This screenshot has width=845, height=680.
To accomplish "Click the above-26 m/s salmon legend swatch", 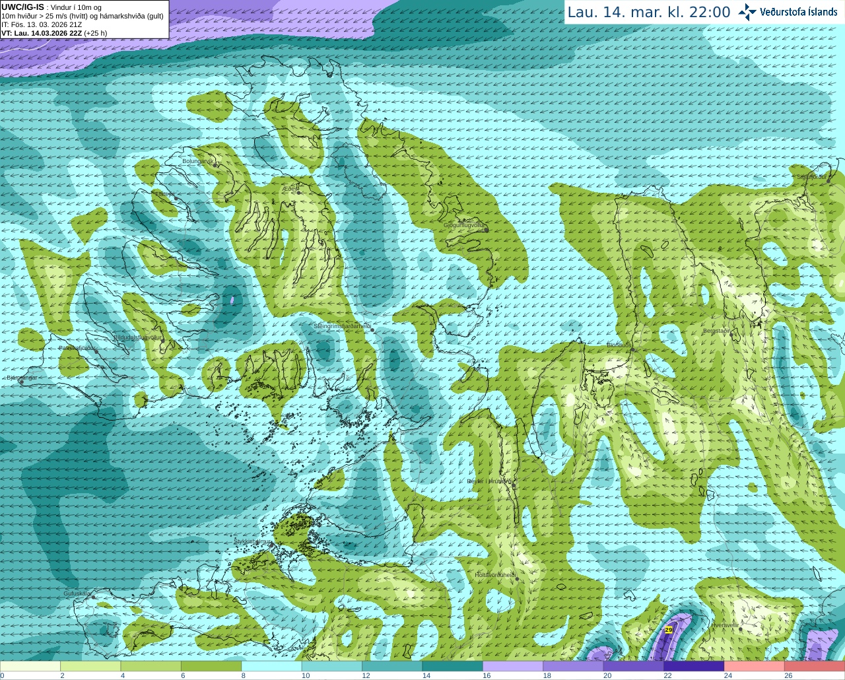I will 815,666.
